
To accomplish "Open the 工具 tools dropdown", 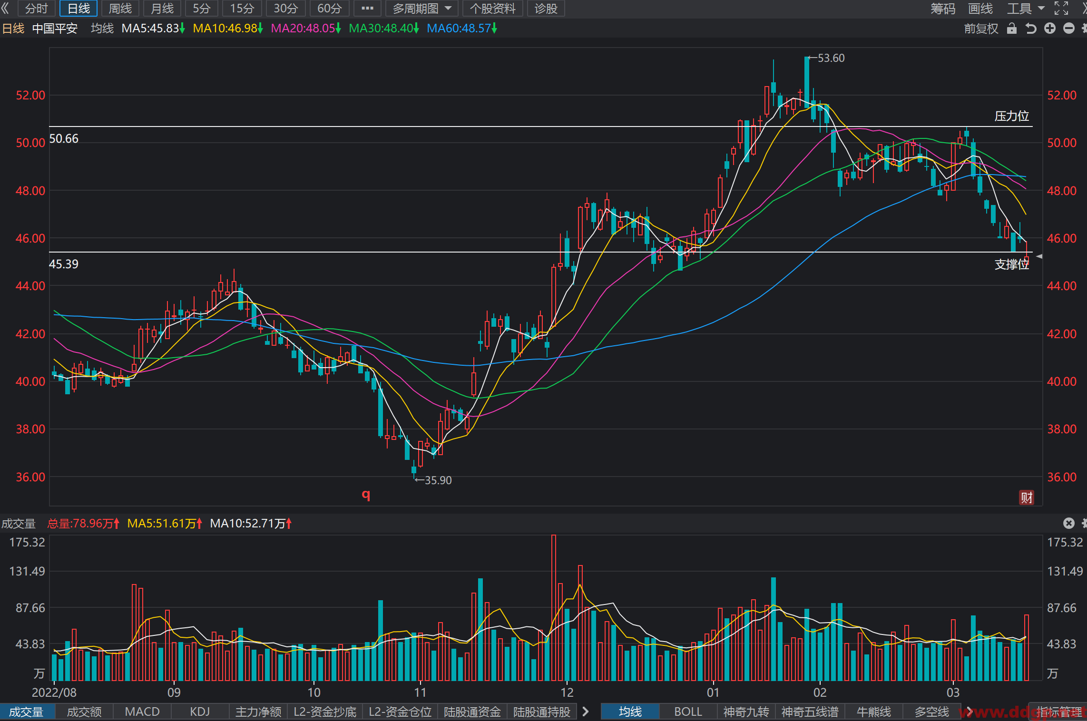I will pos(1026,8).
